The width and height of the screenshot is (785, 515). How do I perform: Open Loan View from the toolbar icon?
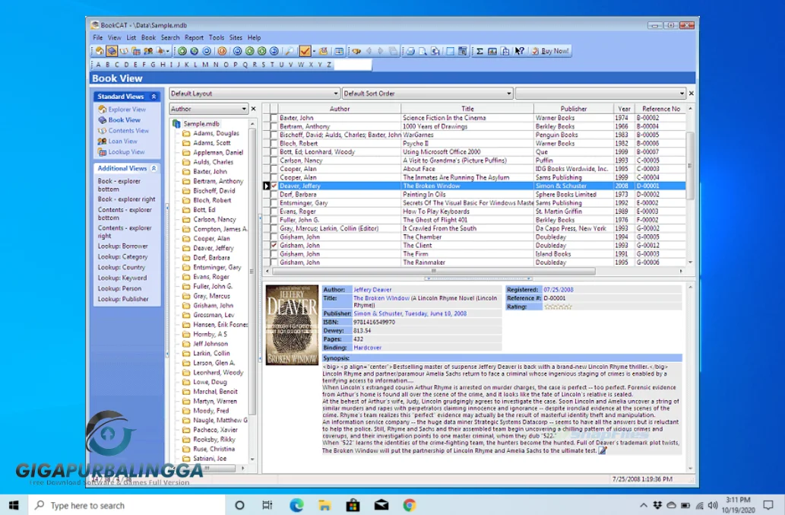(x=148, y=51)
